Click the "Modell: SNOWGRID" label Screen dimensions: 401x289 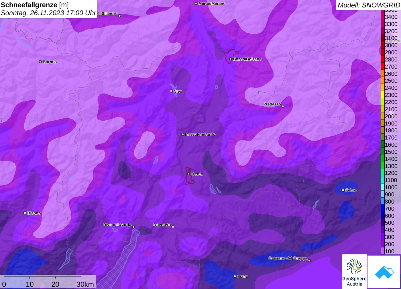369,5
